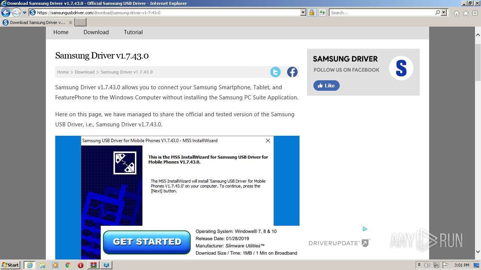Click the scrollbar up arrow
This screenshot has height=270, width=481.
coord(478,35)
